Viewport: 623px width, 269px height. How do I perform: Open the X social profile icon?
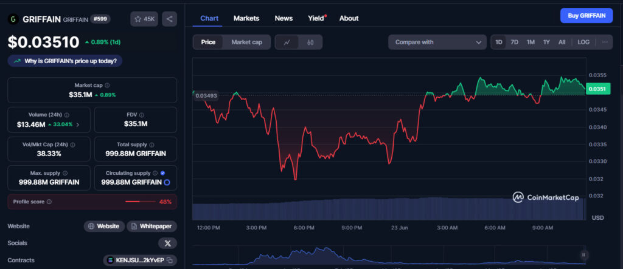pyautogui.click(x=168, y=243)
